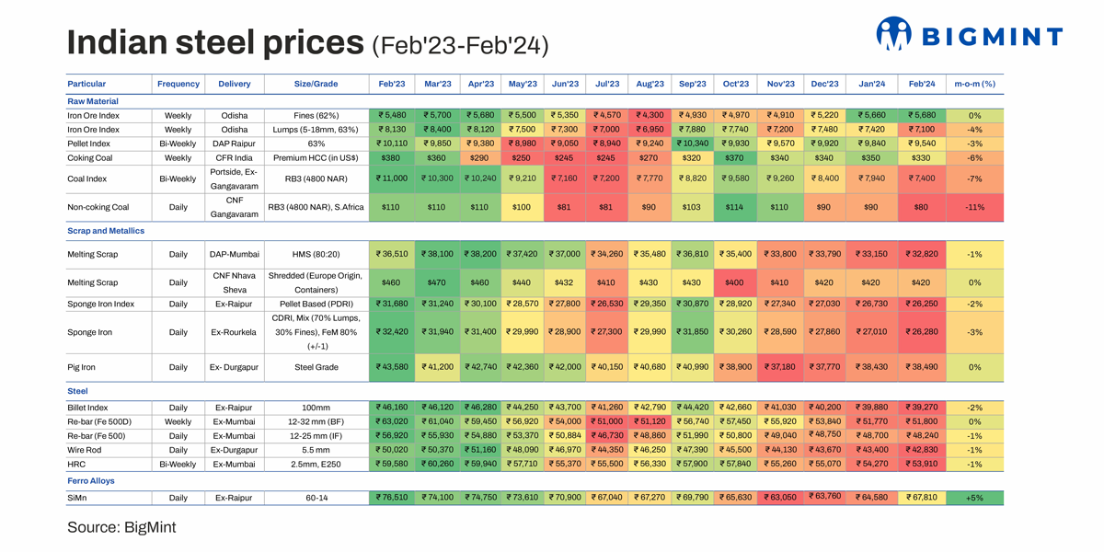Select the "Delivery" column header
The height and width of the screenshot is (552, 1104).
click(235, 84)
